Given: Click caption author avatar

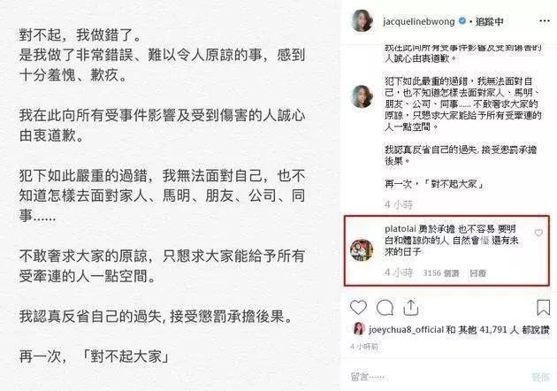Looking at the screenshot, I should (362, 96).
